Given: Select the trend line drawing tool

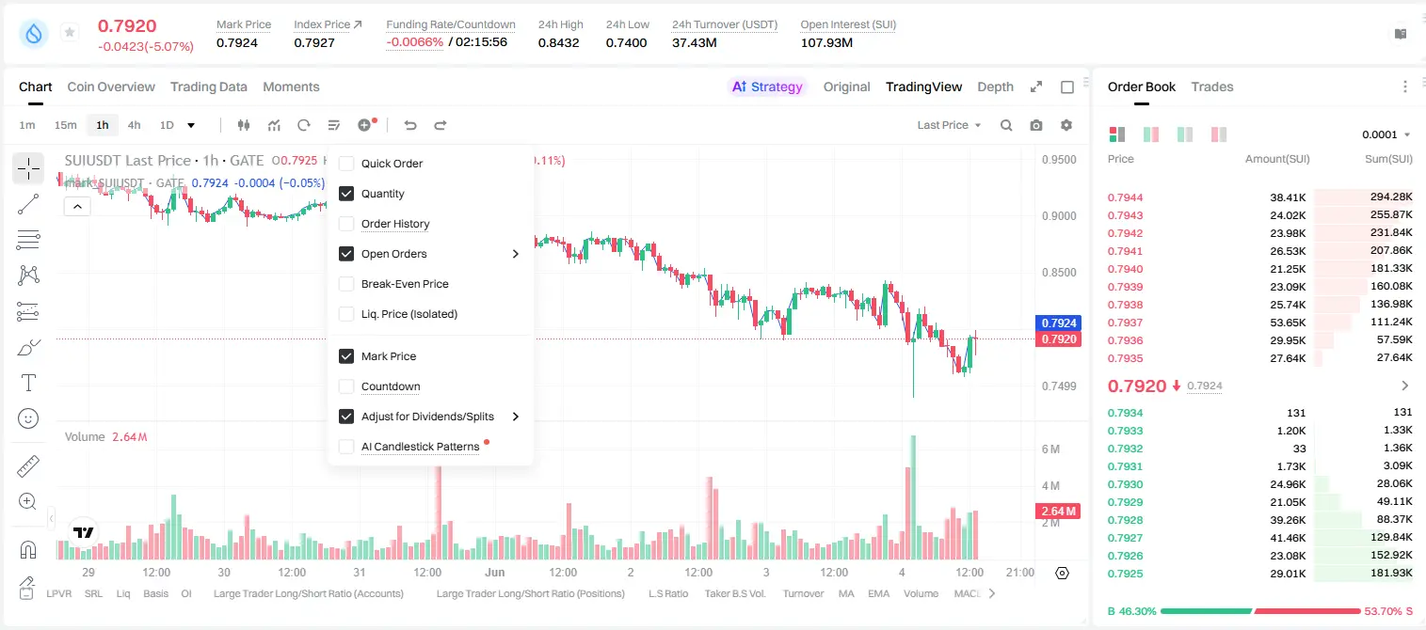Looking at the screenshot, I should pyautogui.click(x=28, y=204).
